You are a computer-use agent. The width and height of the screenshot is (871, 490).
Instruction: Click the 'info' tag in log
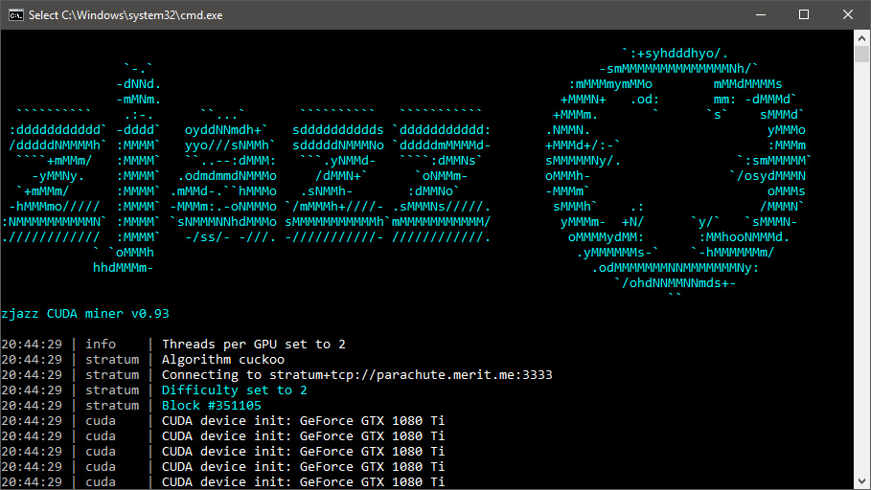(101, 345)
